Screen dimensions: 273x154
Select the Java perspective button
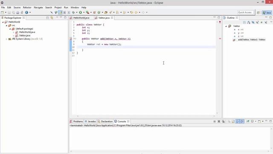[x=267, y=12]
